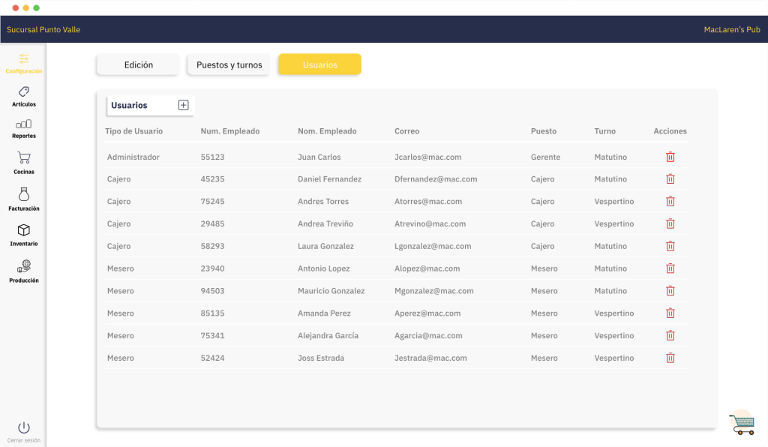Switch to the Edición tab
This screenshot has width=768, height=447.
pyautogui.click(x=138, y=65)
